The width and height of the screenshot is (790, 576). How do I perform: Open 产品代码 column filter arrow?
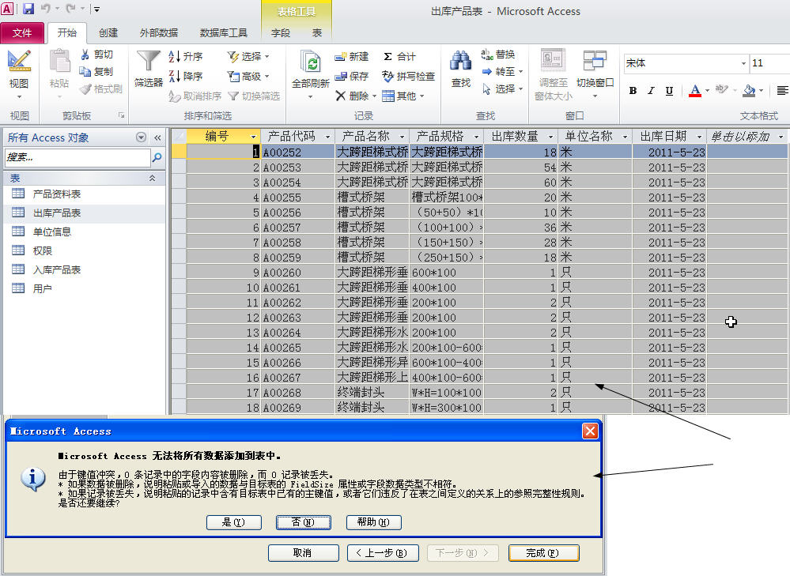327,137
